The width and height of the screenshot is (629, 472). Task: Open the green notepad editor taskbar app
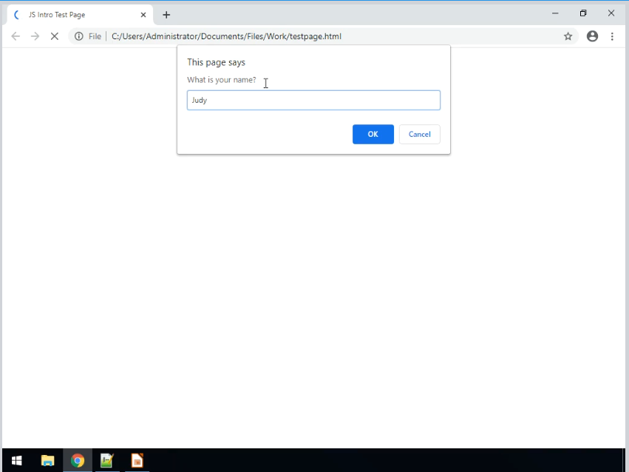click(x=107, y=460)
